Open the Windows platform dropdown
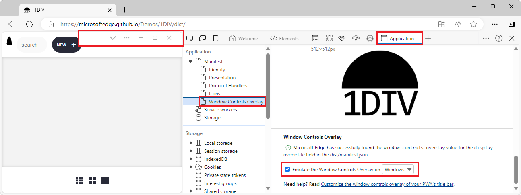This screenshot has height=195, width=521. point(398,170)
